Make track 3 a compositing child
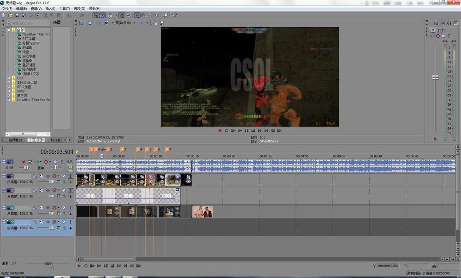461x278 pixels. point(71,196)
